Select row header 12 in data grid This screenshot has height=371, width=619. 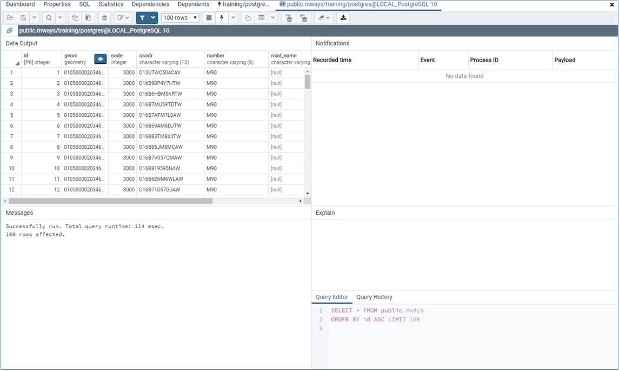[11, 190]
